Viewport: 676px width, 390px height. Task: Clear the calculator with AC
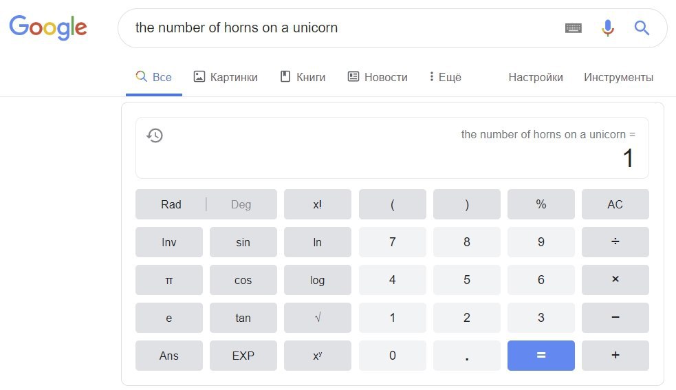[615, 204]
